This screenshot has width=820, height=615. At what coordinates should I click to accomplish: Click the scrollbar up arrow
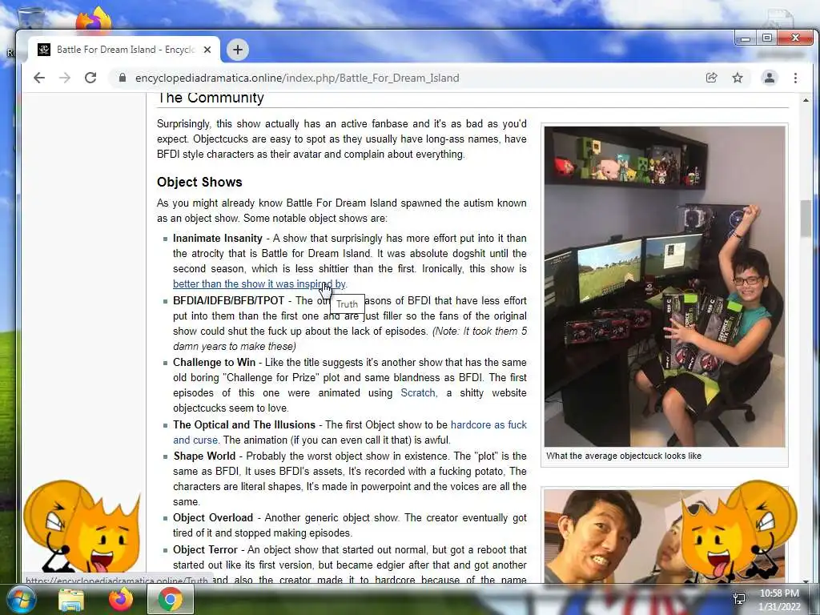[806, 100]
